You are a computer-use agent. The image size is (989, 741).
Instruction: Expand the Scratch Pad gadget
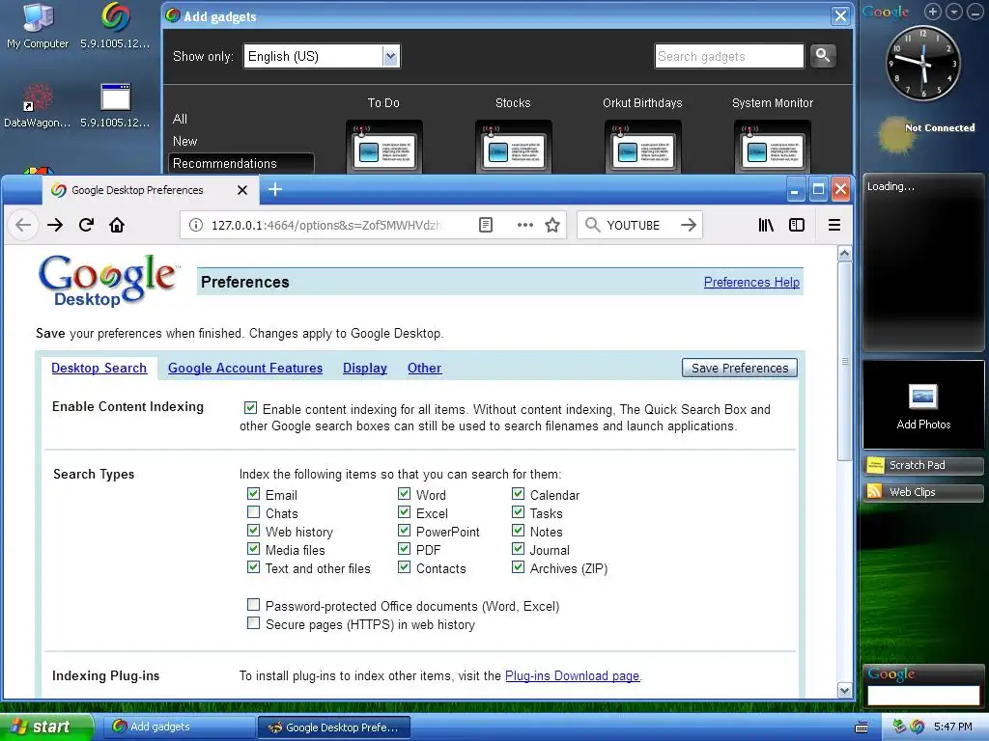pos(923,465)
